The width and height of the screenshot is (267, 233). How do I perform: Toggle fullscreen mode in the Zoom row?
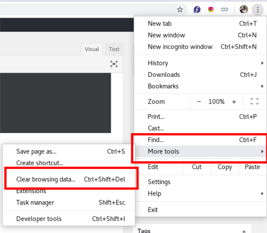click(254, 102)
